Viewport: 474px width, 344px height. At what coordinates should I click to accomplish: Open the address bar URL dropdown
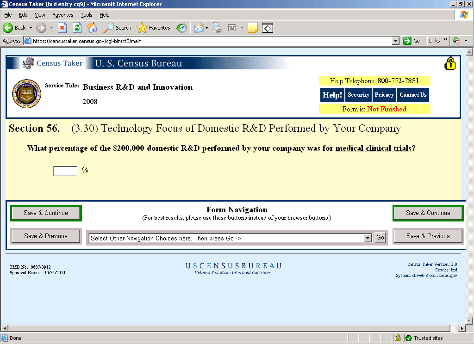[395, 41]
